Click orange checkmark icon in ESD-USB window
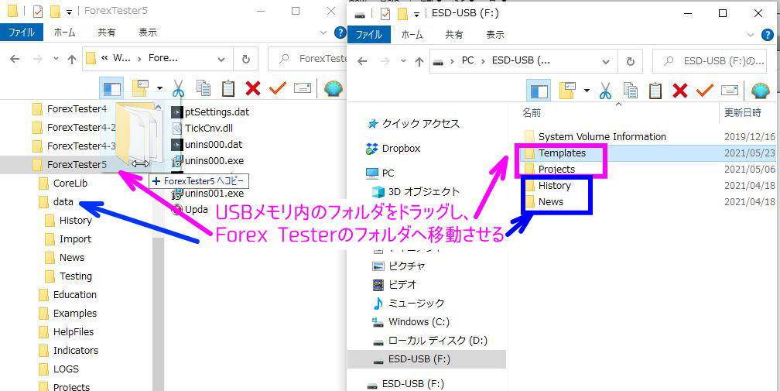780x391 pixels. 705,91
